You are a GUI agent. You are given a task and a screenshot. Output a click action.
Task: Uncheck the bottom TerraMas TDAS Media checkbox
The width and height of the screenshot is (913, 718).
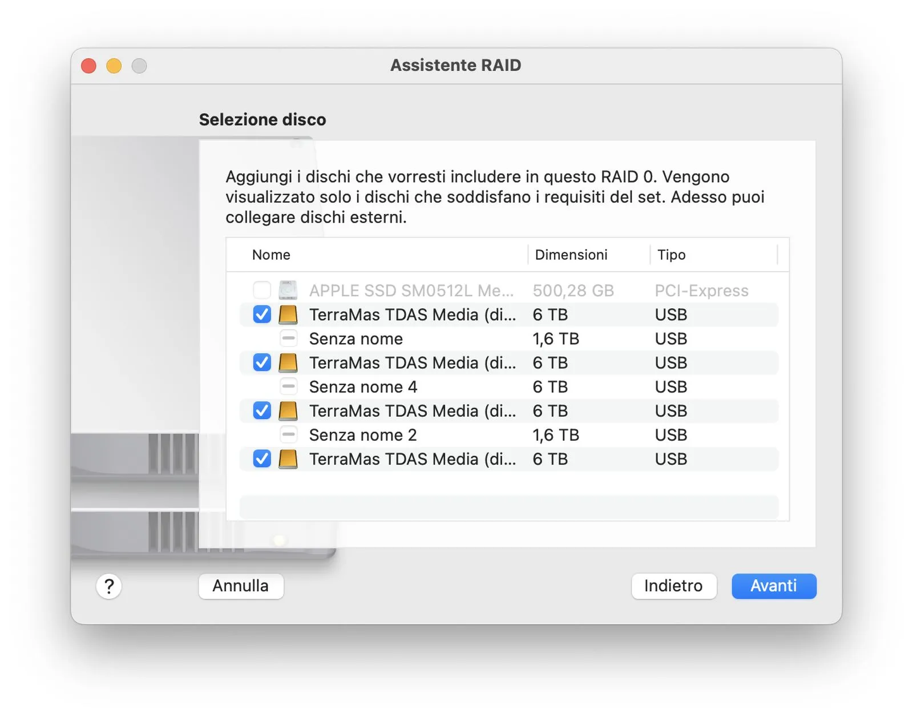(x=262, y=459)
